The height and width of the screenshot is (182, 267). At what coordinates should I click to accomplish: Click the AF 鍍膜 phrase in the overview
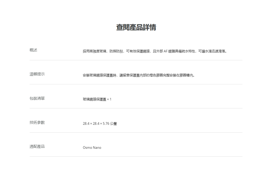click(x=169, y=51)
